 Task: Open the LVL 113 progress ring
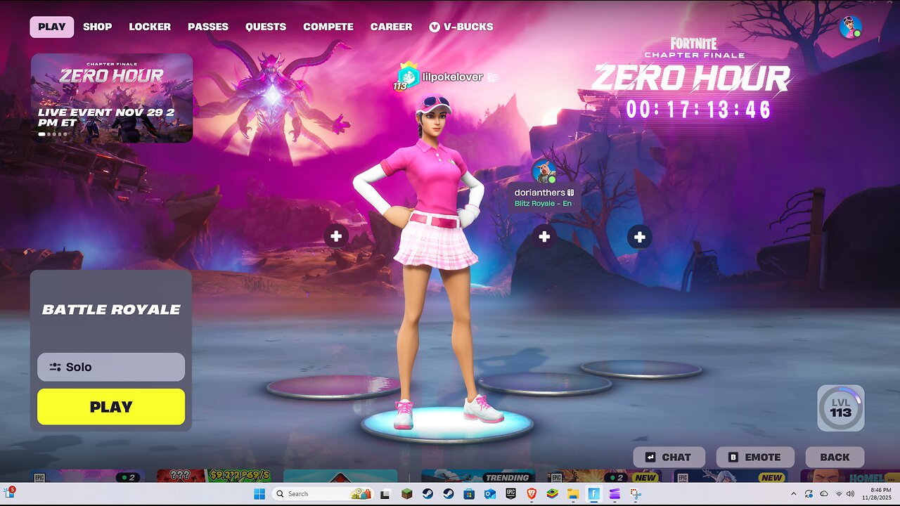[841, 408]
